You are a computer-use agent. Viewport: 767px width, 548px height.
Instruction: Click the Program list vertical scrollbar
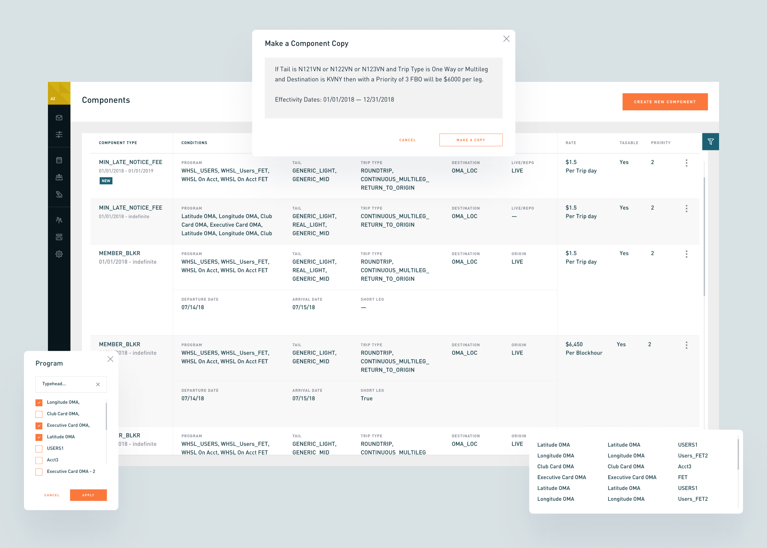106,416
